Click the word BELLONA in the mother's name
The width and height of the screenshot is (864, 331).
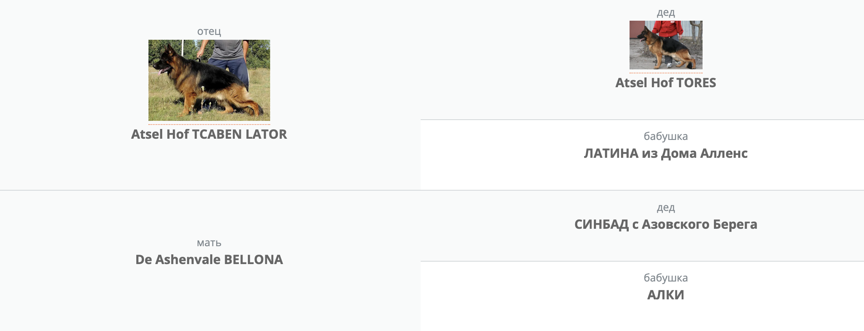254,260
